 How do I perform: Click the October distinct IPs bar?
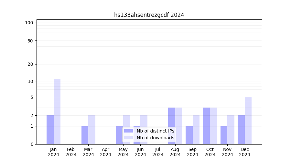206,126
